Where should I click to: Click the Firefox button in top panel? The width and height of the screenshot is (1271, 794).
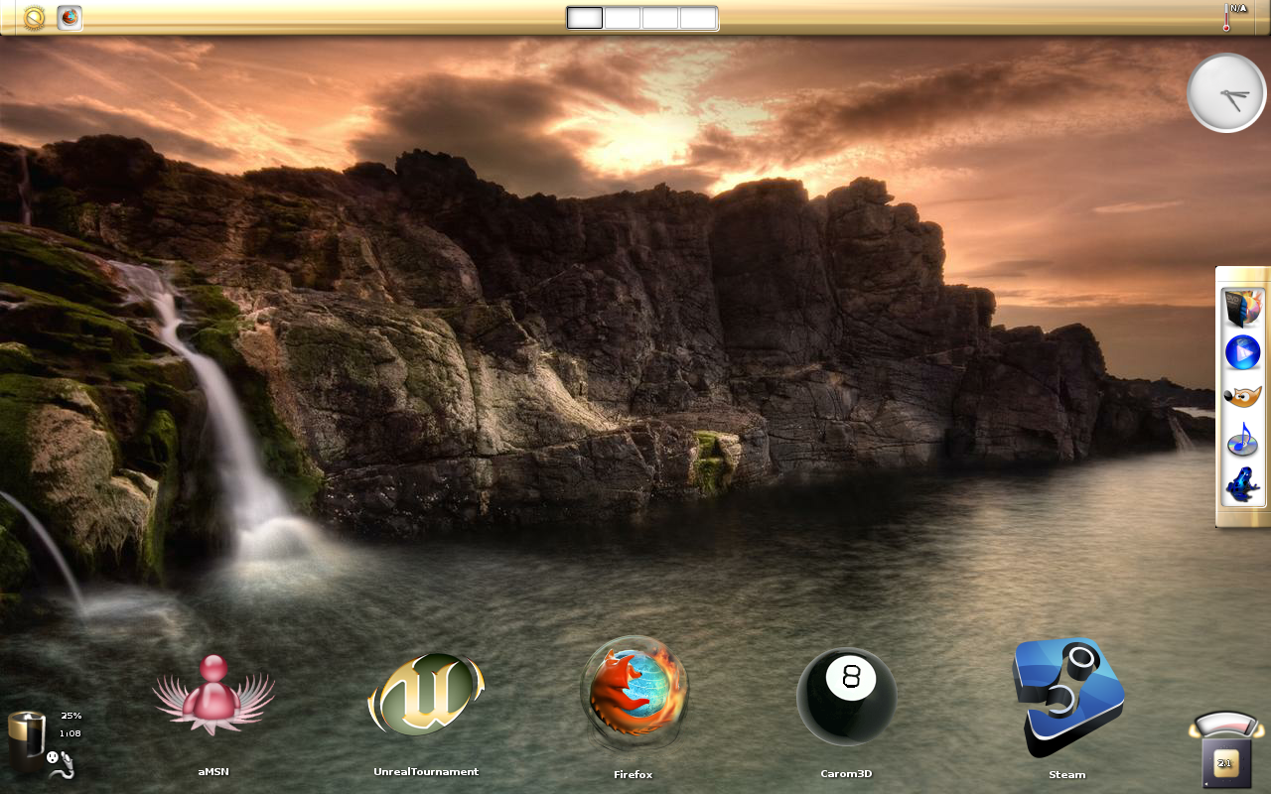[70, 18]
